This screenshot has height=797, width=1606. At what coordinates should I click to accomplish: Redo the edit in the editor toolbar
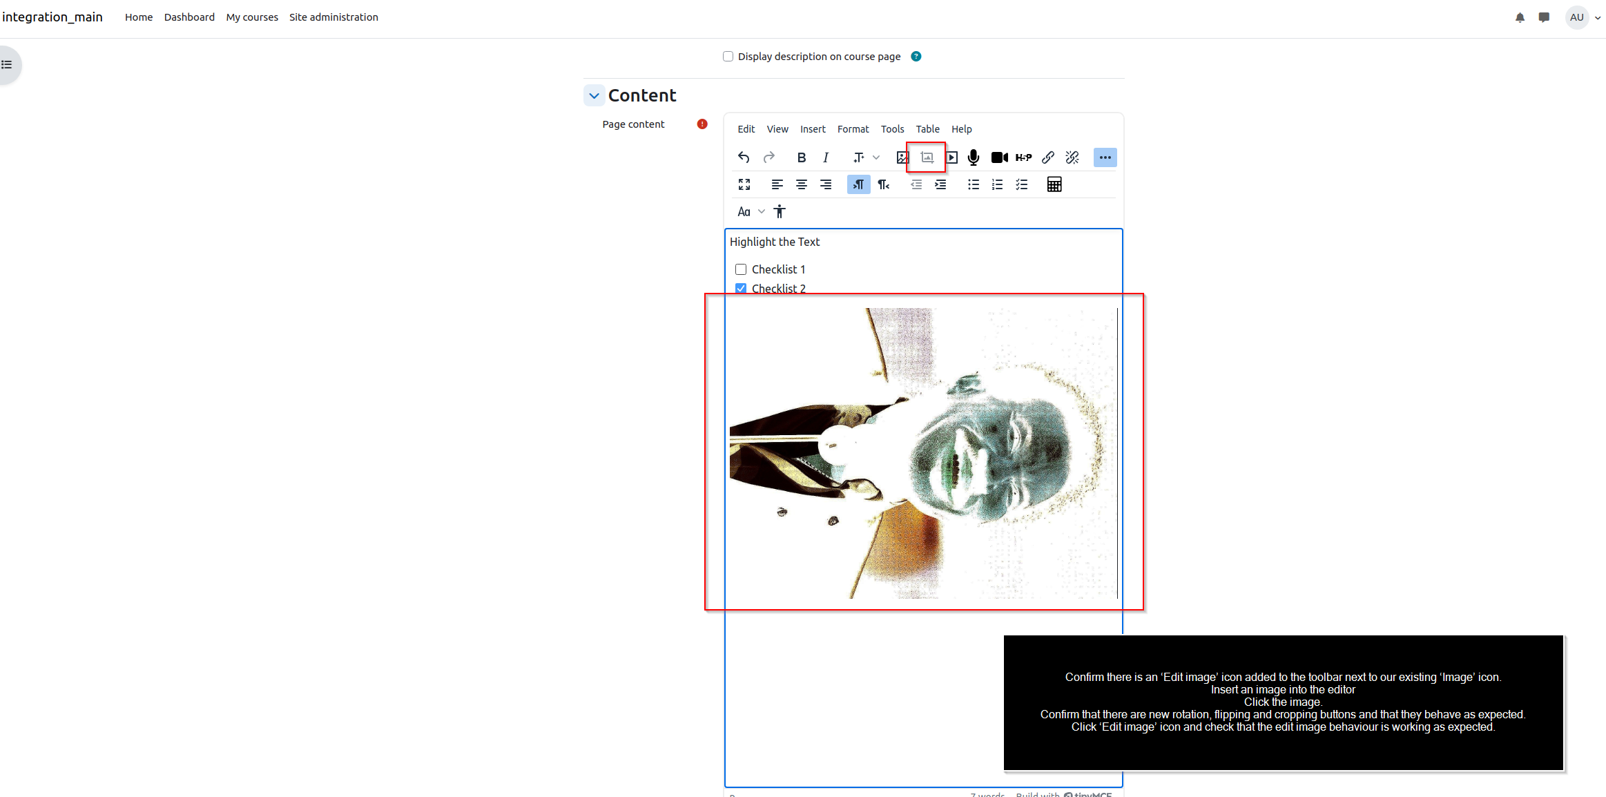click(x=768, y=157)
